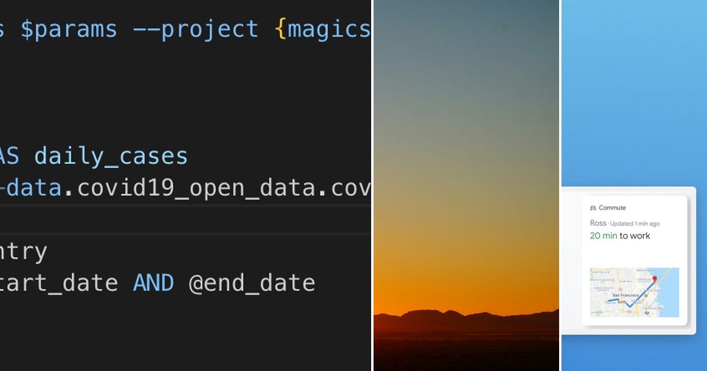
Task: Select the daily_cases alias text
Action: pyautogui.click(x=109, y=156)
